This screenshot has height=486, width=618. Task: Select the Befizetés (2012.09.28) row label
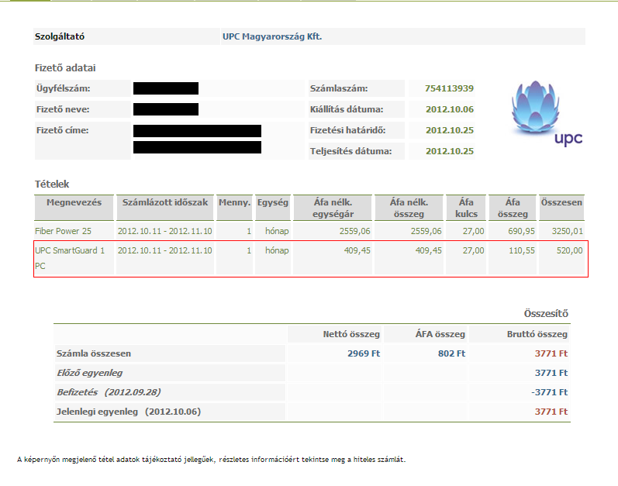pyautogui.click(x=109, y=391)
